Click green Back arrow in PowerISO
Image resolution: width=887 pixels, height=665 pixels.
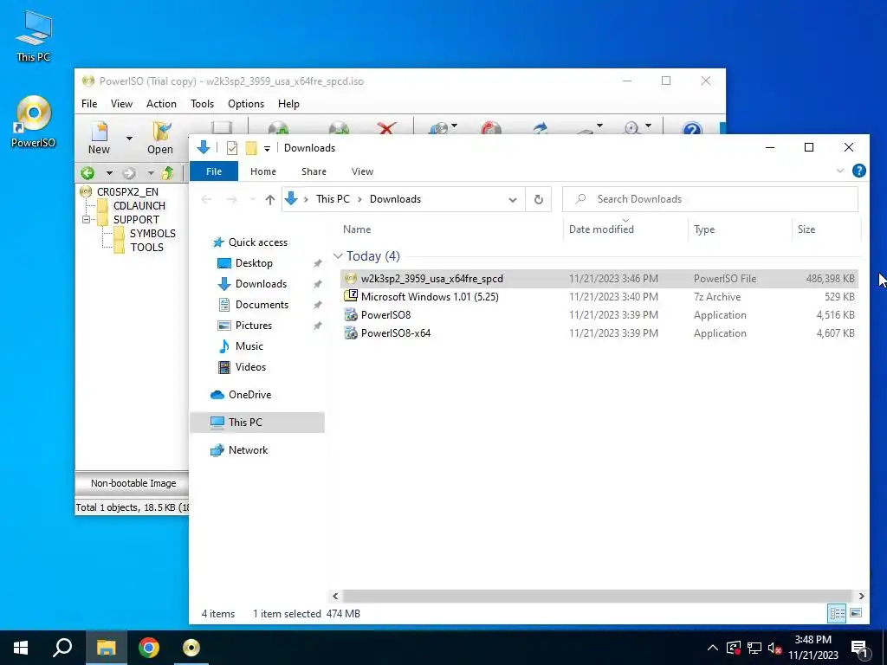point(87,173)
